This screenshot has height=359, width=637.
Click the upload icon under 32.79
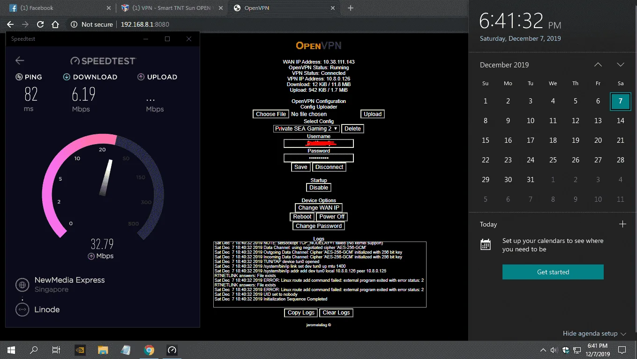point(91,256)
